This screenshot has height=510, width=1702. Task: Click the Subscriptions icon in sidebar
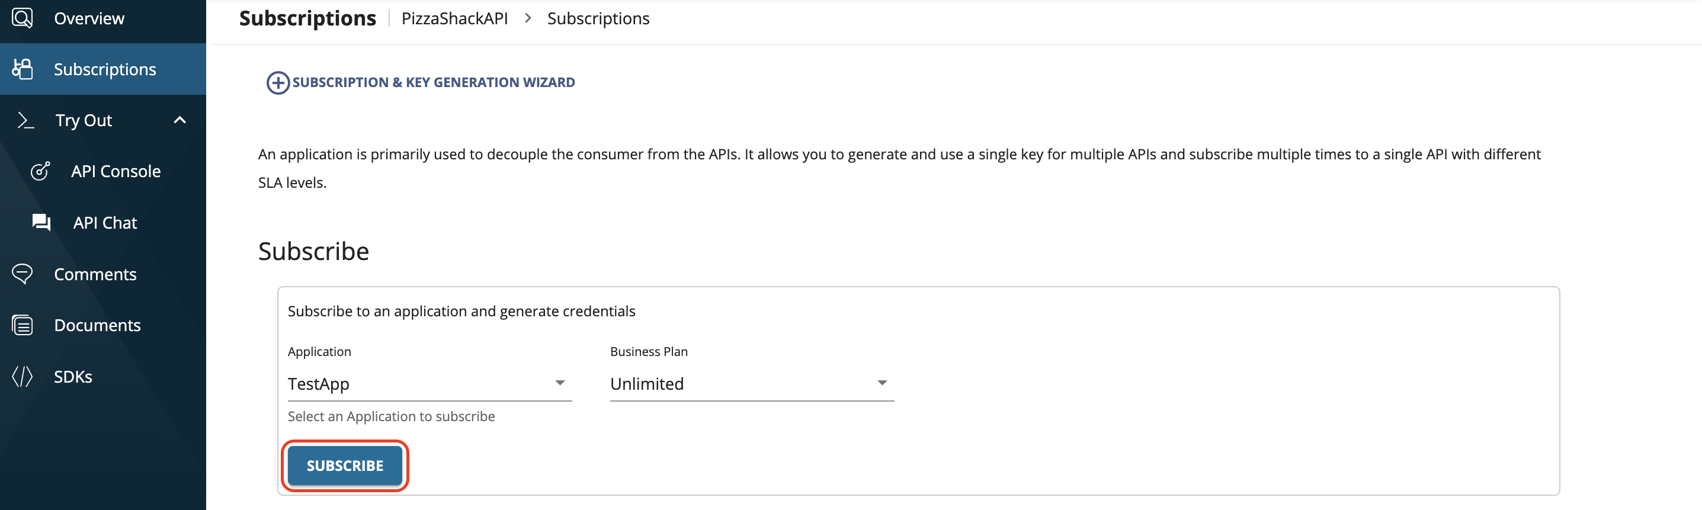(x=23, y=69)
